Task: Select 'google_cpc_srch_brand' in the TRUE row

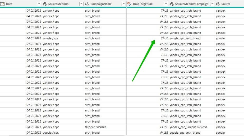Action: 192,38
